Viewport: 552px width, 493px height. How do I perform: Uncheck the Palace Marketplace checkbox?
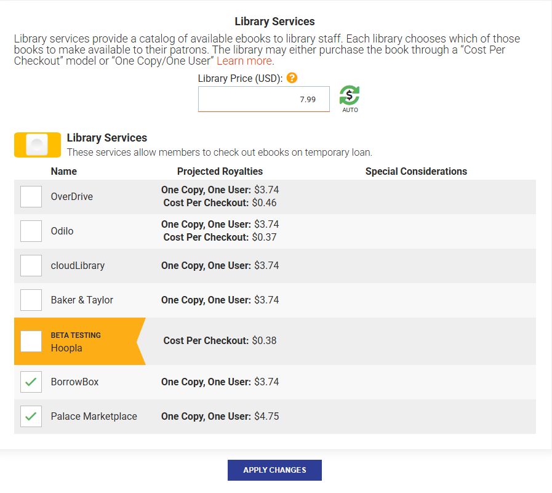(x=31, y=416)
